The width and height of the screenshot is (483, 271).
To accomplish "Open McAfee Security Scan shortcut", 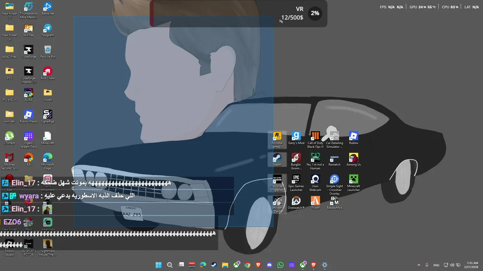I will (x=9, y=162).
